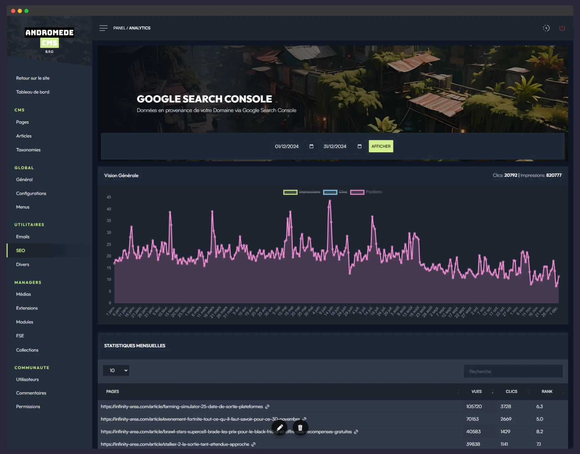580x454 pixels.
Task: Click the floating pencil edit button
Action: click(279, 428)
